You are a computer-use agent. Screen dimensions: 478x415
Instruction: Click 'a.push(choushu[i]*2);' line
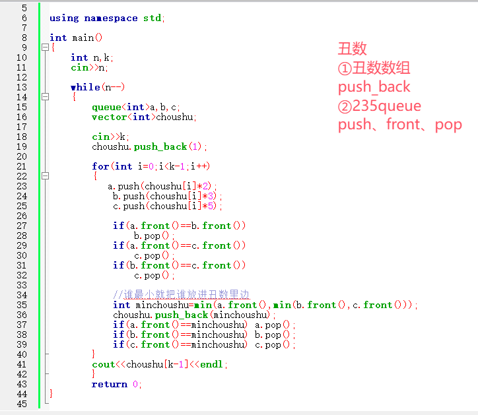(x=162, y=186)
